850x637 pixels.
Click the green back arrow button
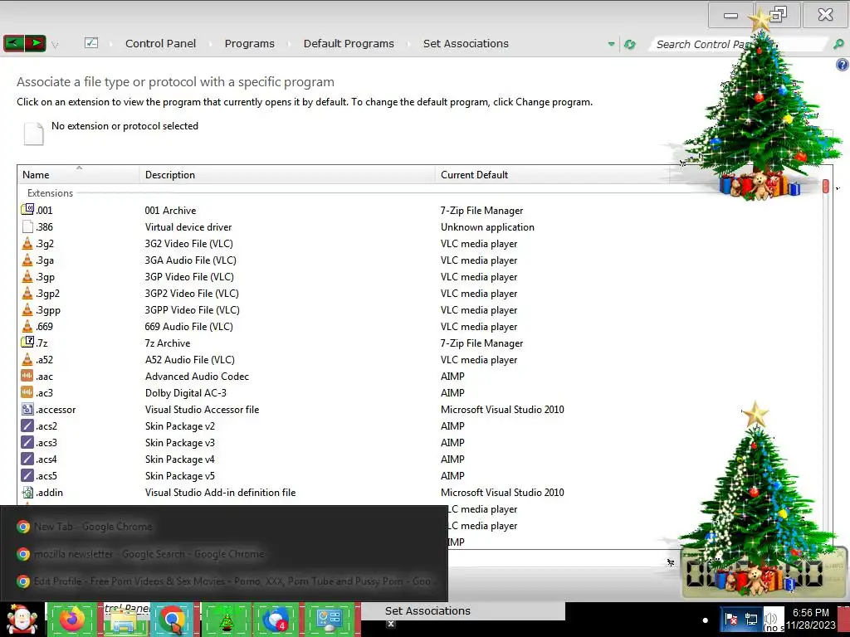13,43
